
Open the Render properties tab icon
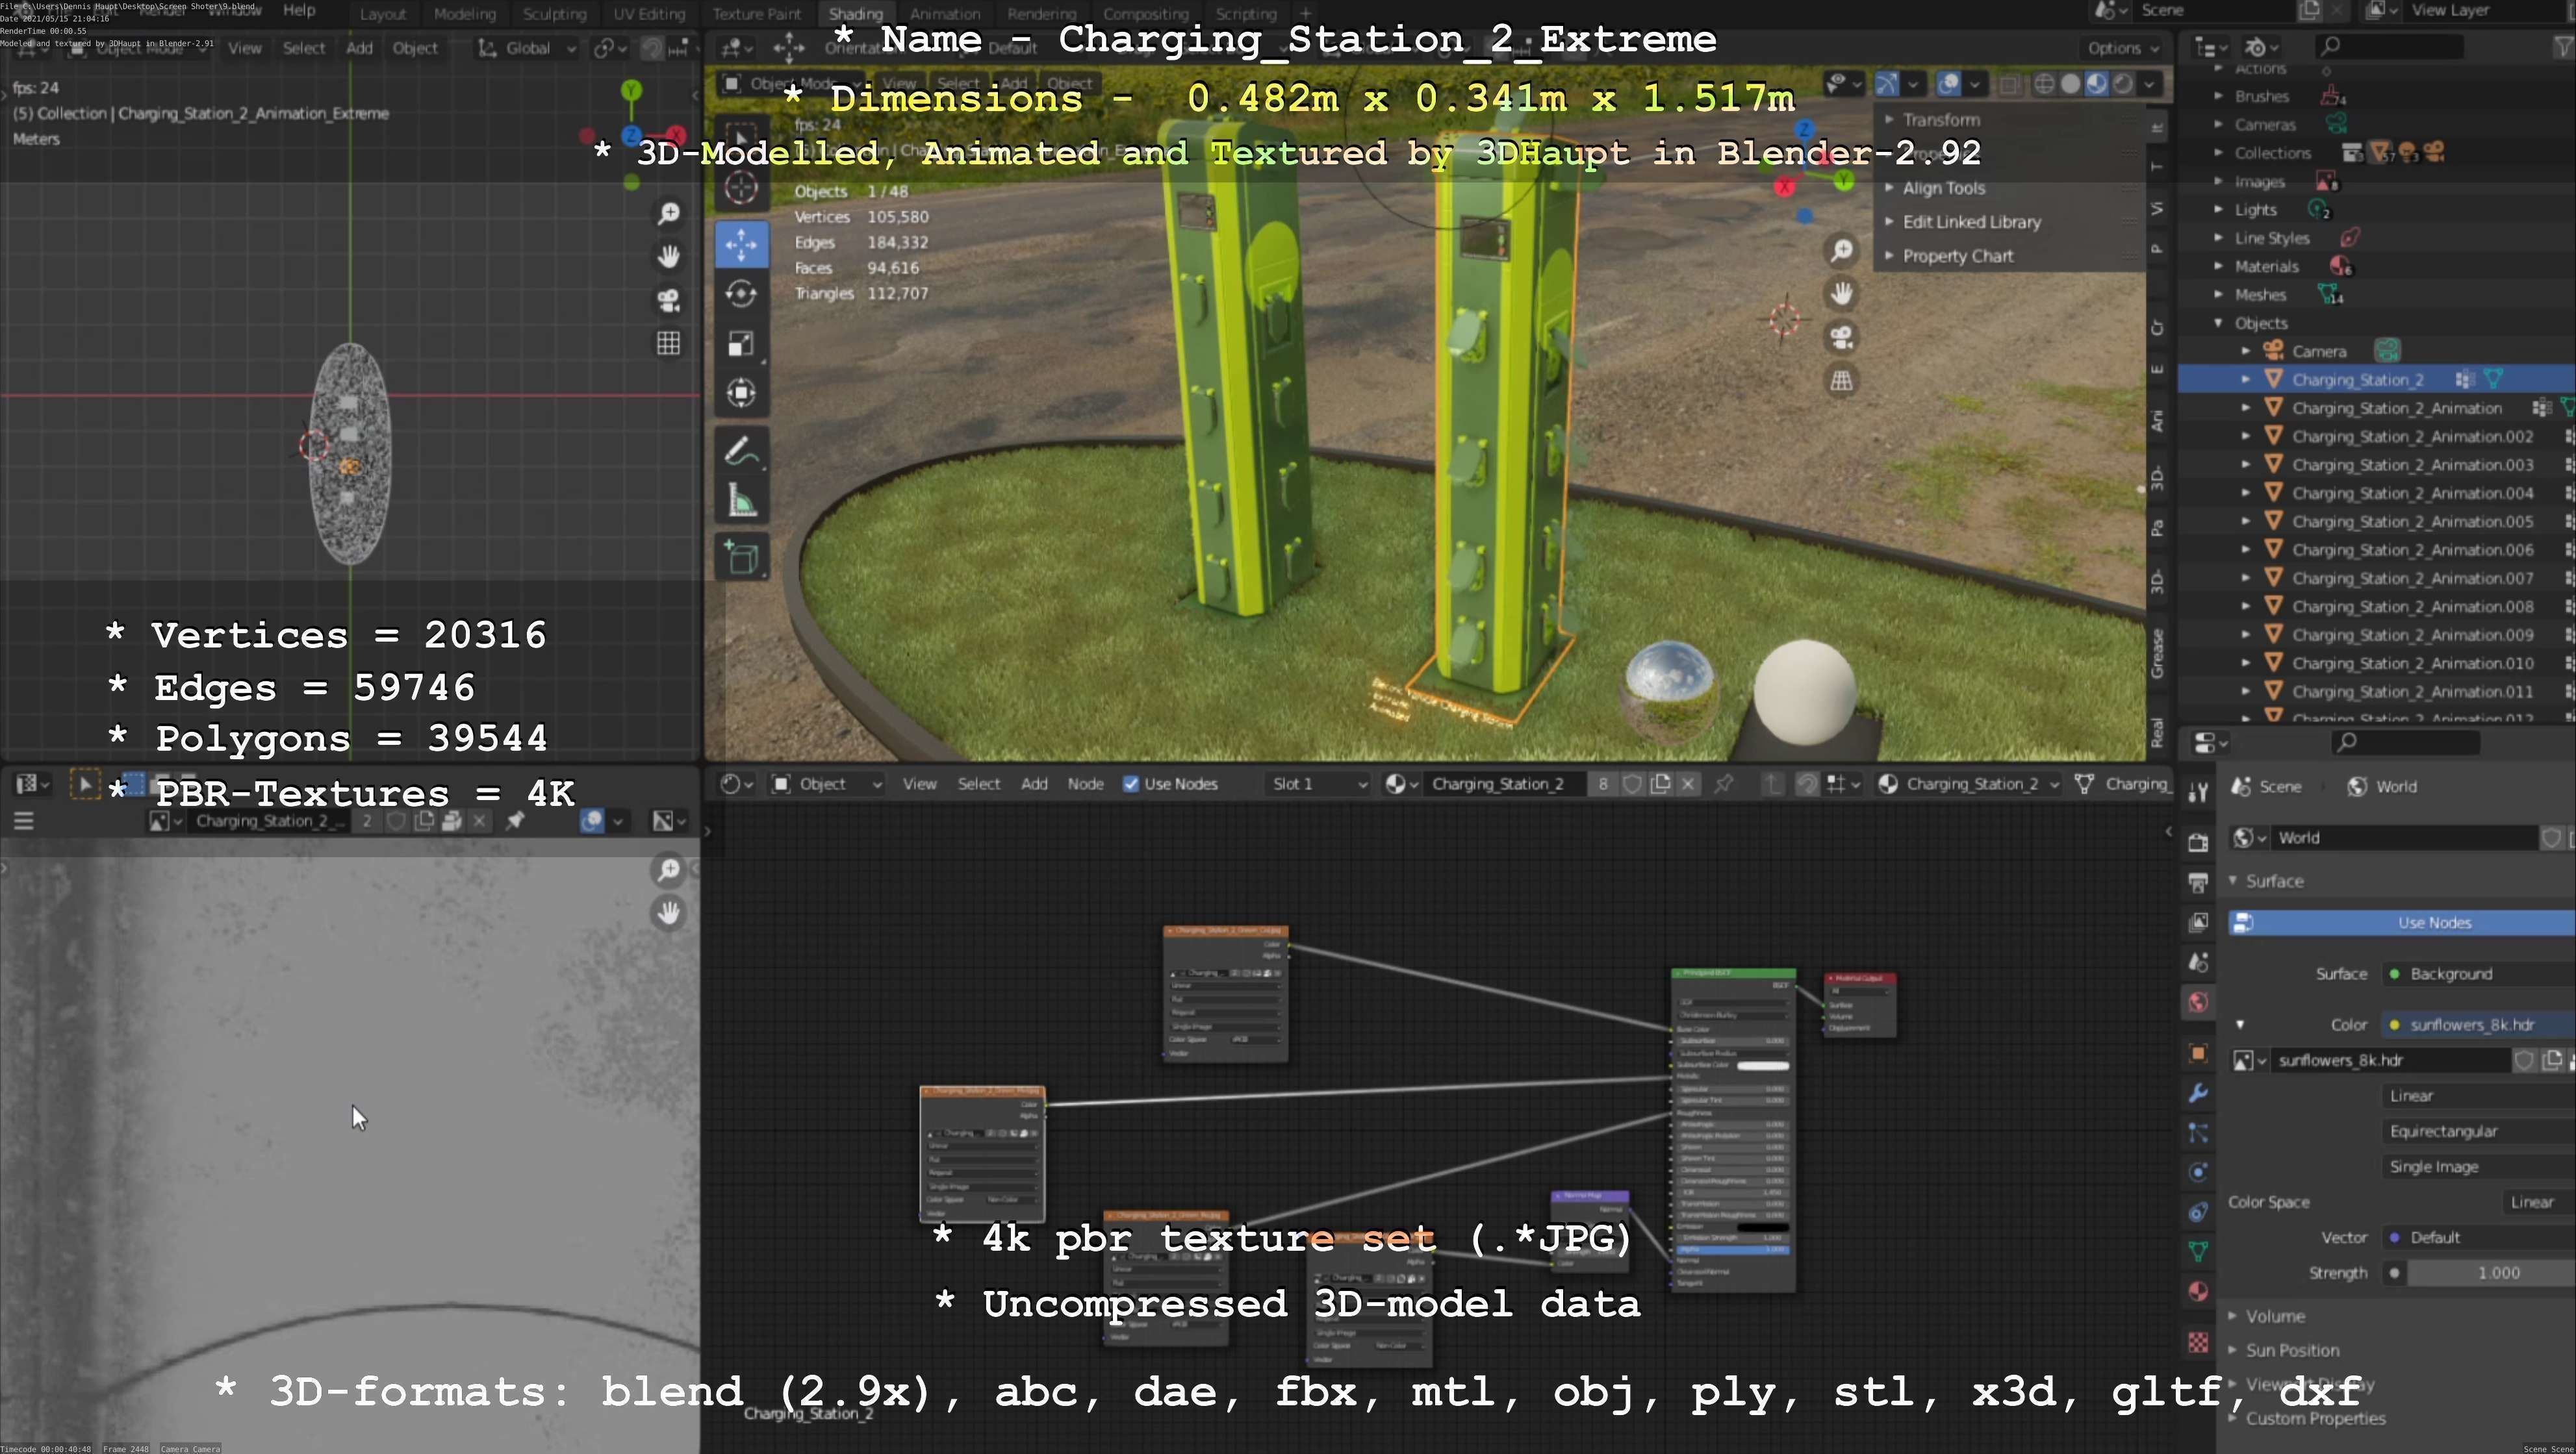coord(2198,842)
